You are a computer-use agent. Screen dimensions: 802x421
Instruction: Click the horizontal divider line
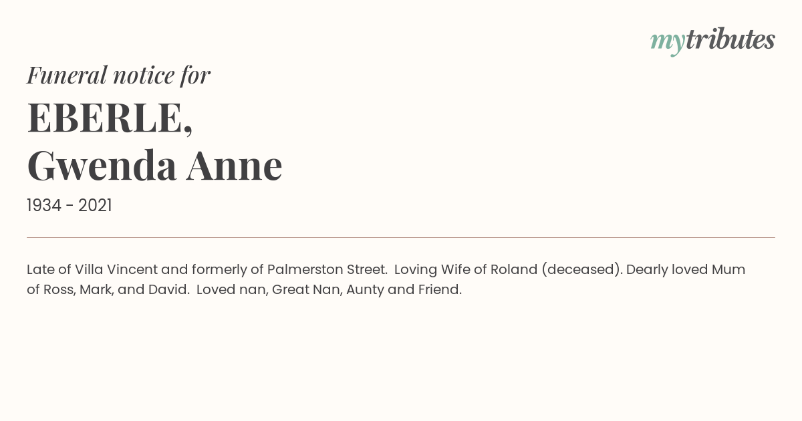(x=401, y=237)
